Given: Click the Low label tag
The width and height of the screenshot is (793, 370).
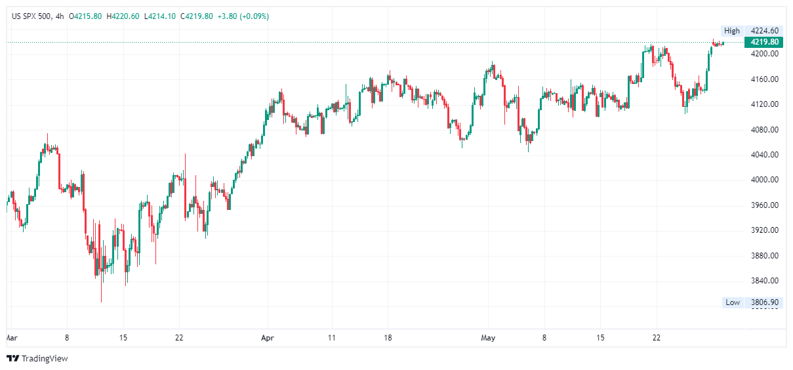Looking at the screenshot, I should (732, 302).
